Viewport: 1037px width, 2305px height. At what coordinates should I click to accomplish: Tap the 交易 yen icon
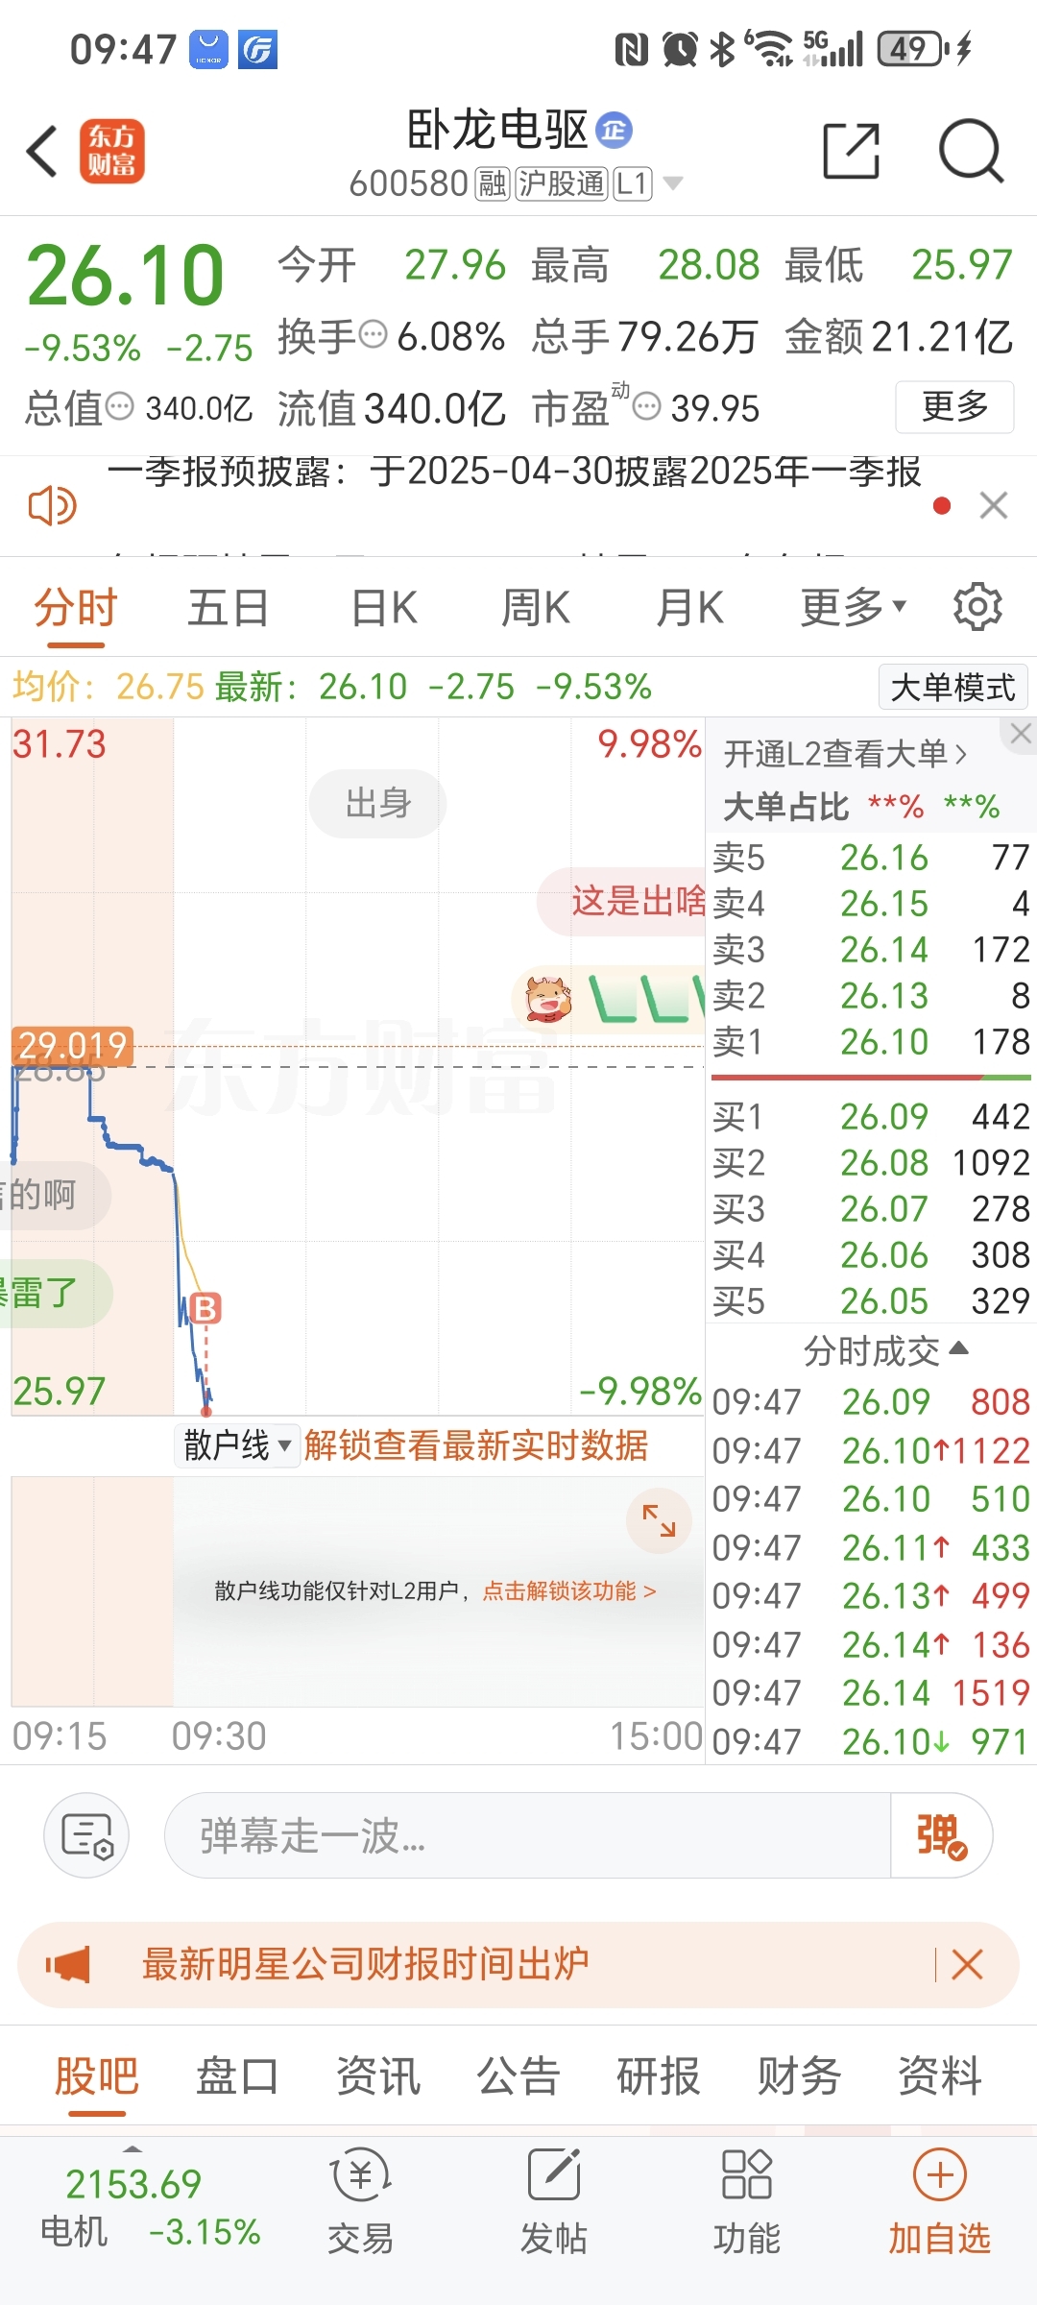tap(361, 2175)
